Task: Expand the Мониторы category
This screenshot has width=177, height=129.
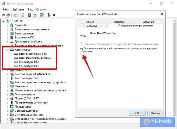Action: tap(7, 86)
